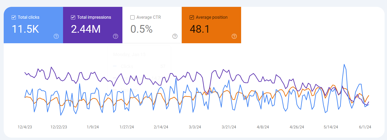Image resolution: width=387 pixels, height=140 pixels.
Task: Click the 0.5% CTR value
Action: click(141, 29)
